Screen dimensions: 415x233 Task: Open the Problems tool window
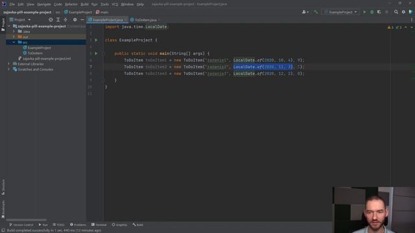tap(78, 225)
